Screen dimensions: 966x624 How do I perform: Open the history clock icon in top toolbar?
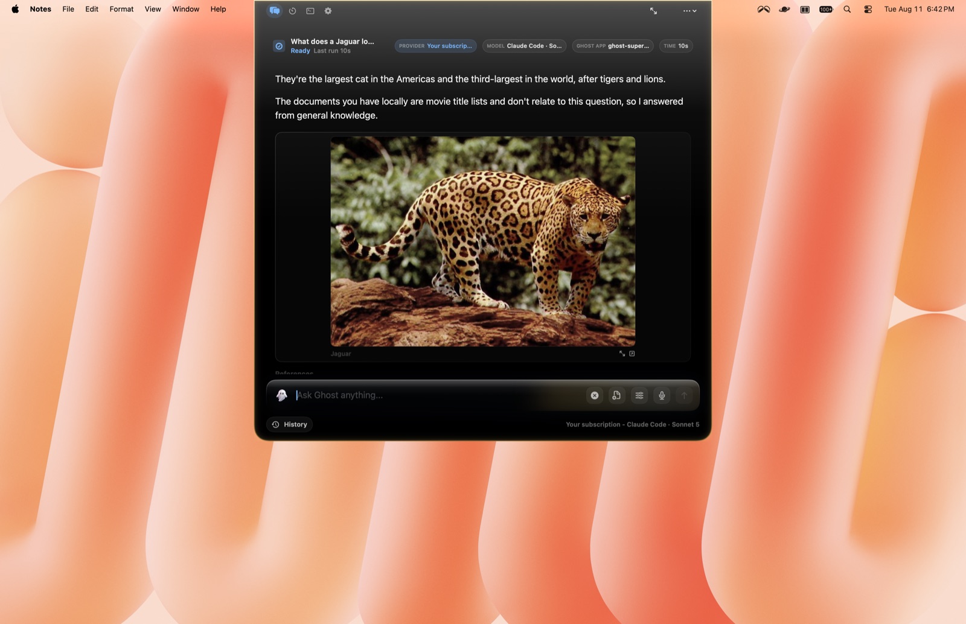[x=292, y=11]
